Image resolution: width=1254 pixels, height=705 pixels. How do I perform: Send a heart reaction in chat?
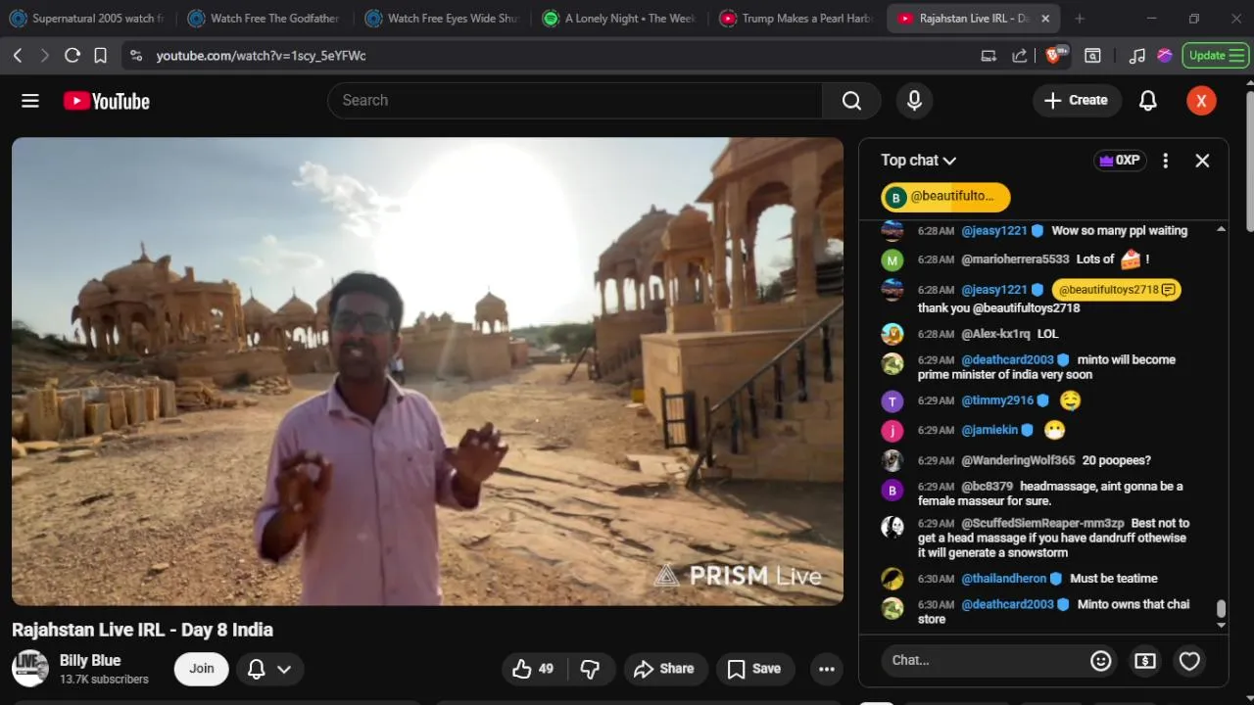[x=1189, y=661]
